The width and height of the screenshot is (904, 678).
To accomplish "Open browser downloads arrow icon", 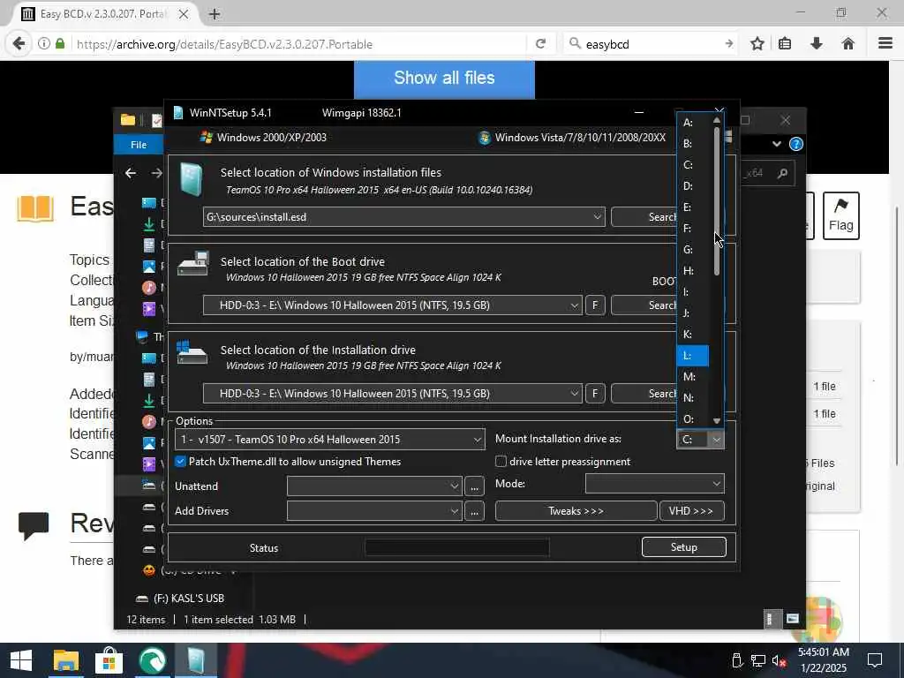I will click(x=817, y=44).
